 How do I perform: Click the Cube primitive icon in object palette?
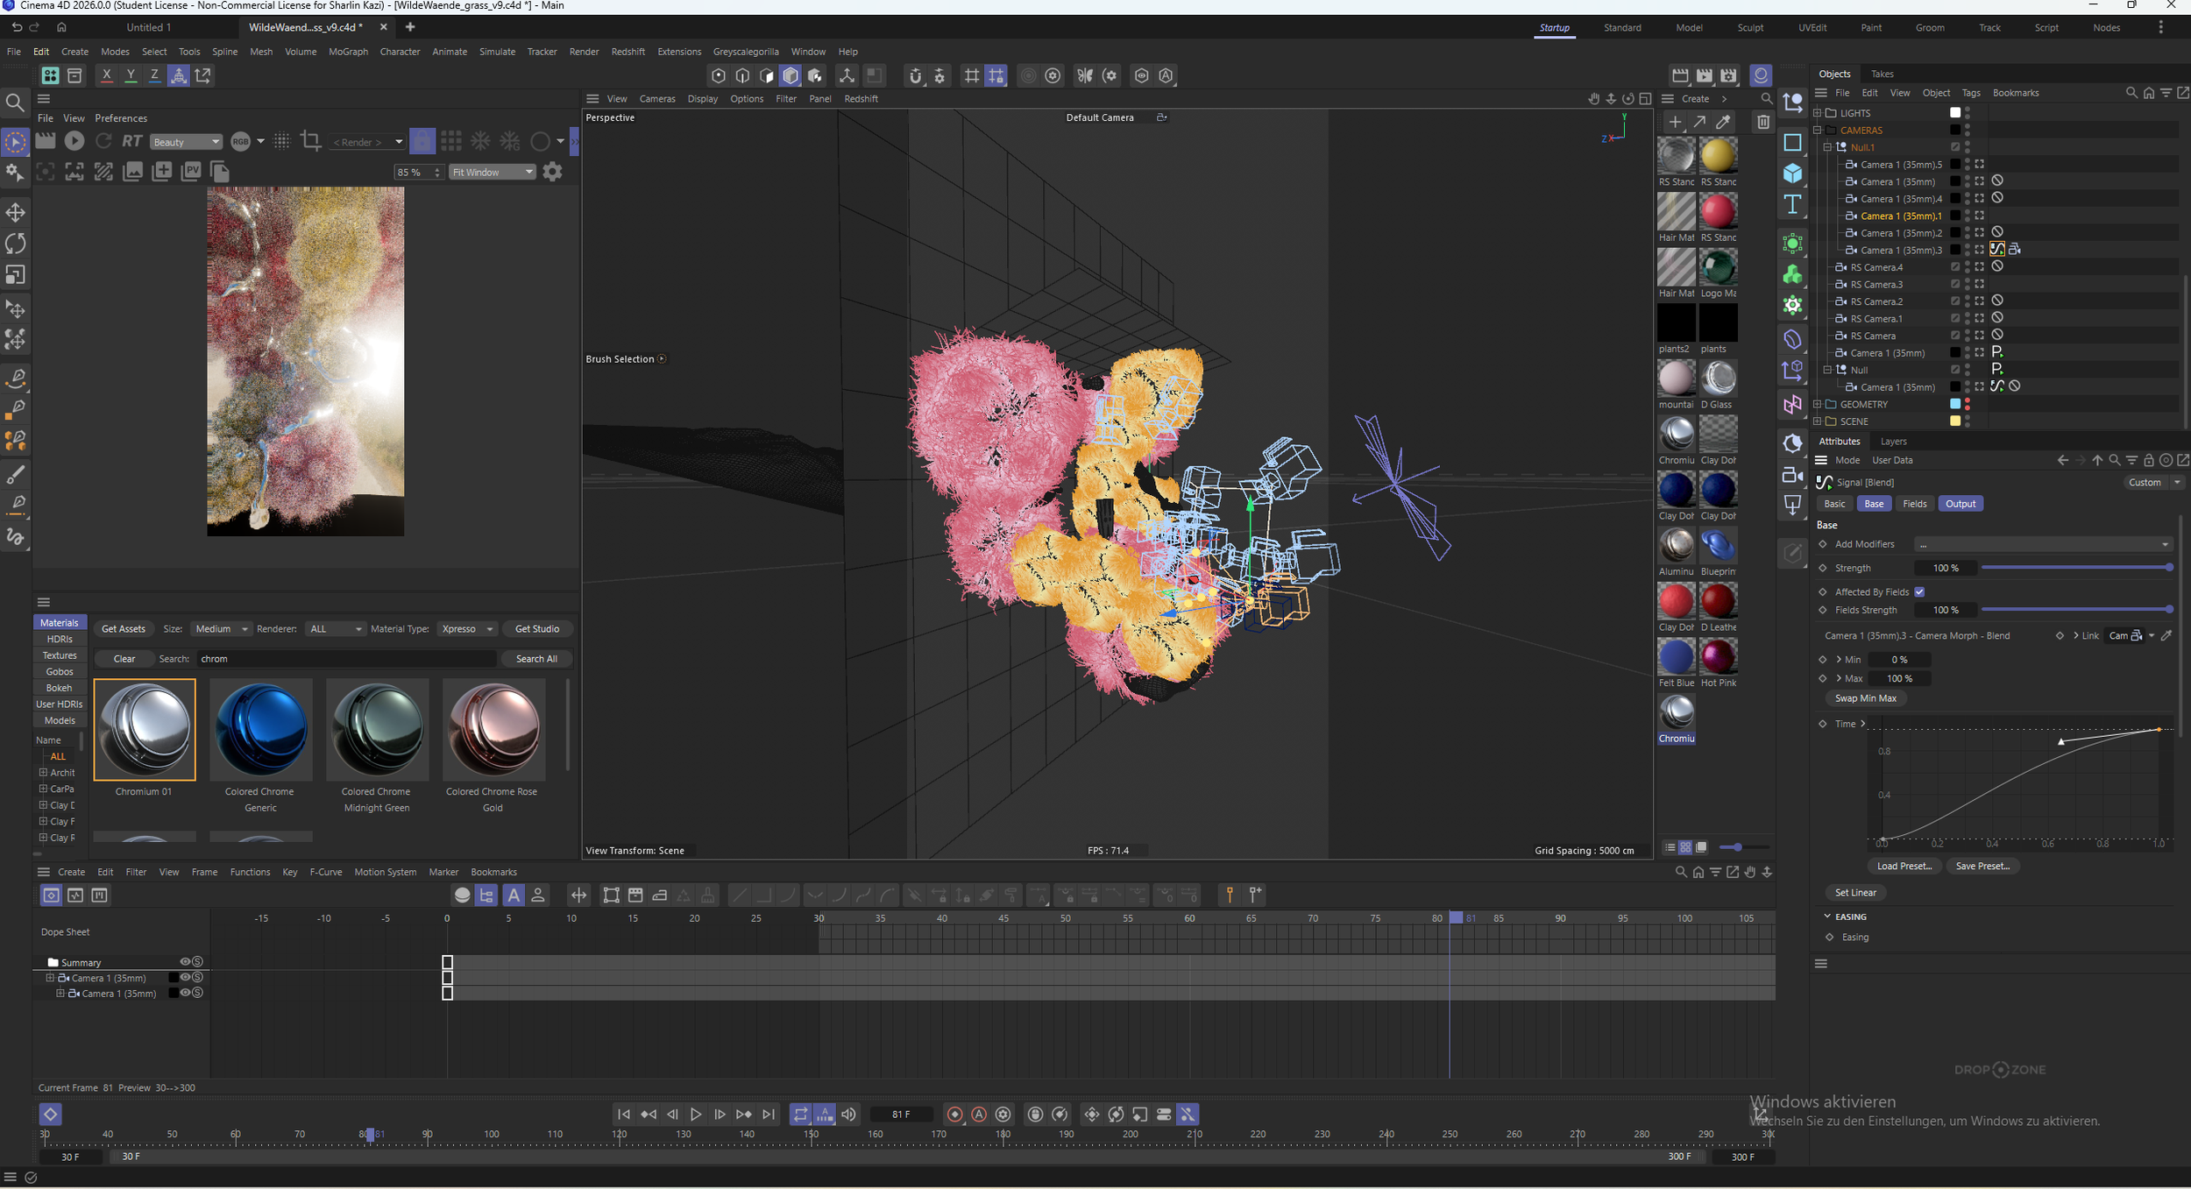tap(1792, 173)
